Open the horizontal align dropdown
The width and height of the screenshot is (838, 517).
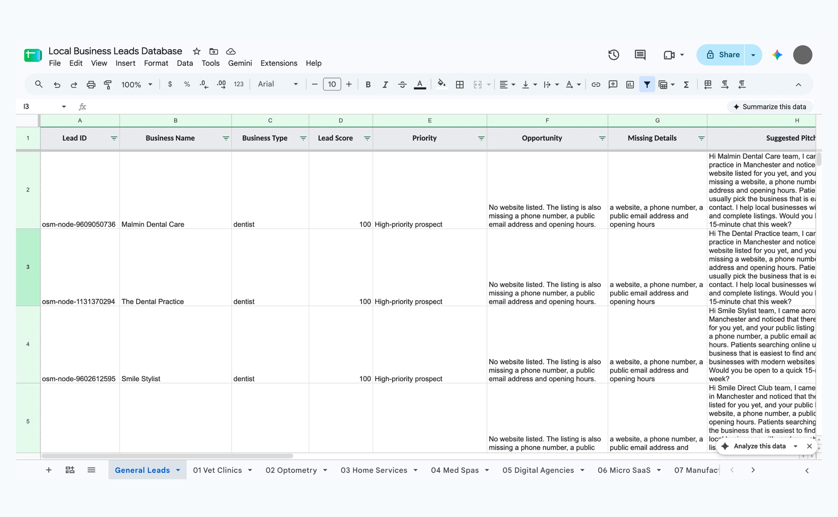(x=507, y=84)
